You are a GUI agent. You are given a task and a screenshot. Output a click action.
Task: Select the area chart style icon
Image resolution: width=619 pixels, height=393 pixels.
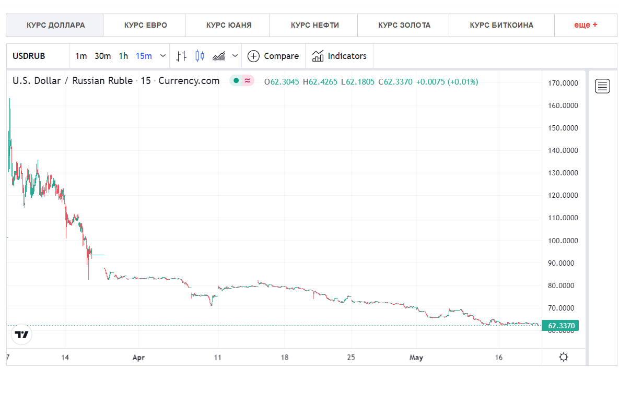pos(219,56)
